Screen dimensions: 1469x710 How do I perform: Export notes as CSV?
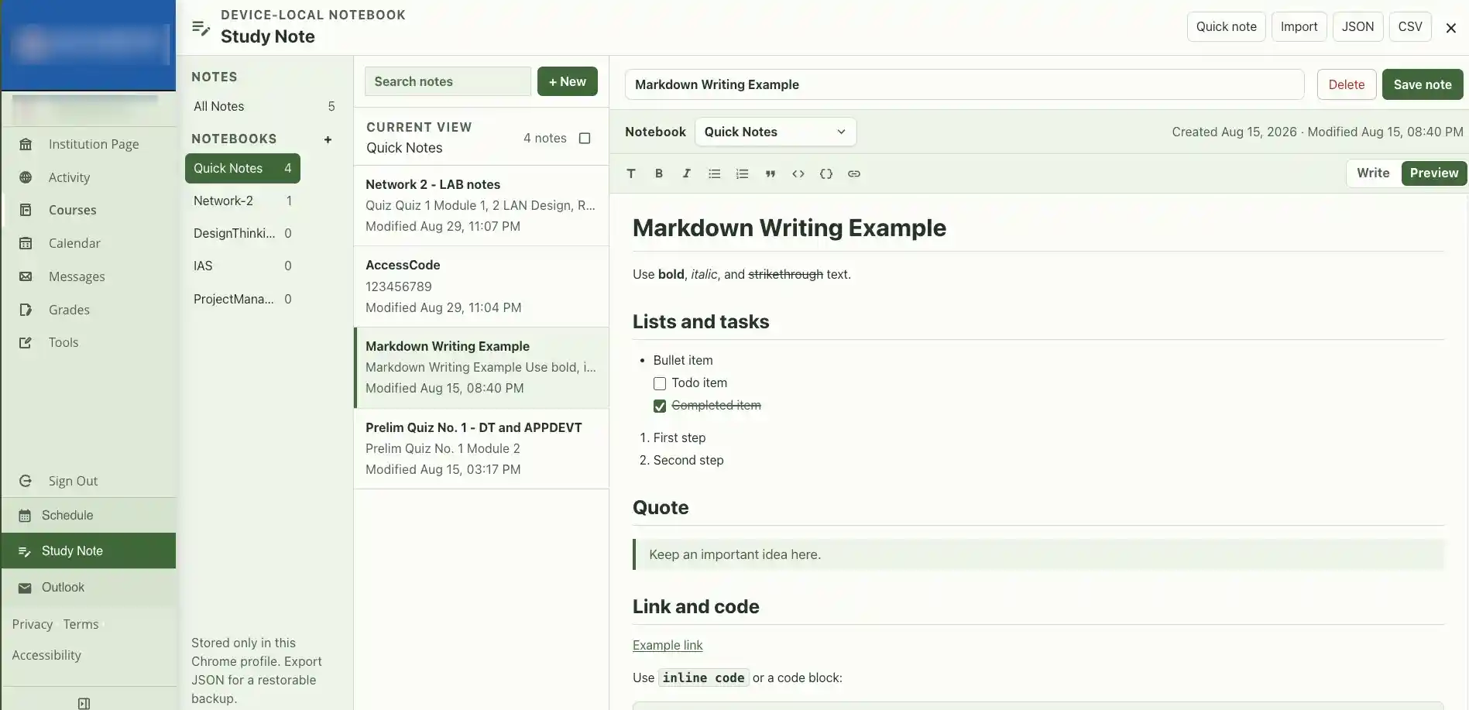[1409, 26]
